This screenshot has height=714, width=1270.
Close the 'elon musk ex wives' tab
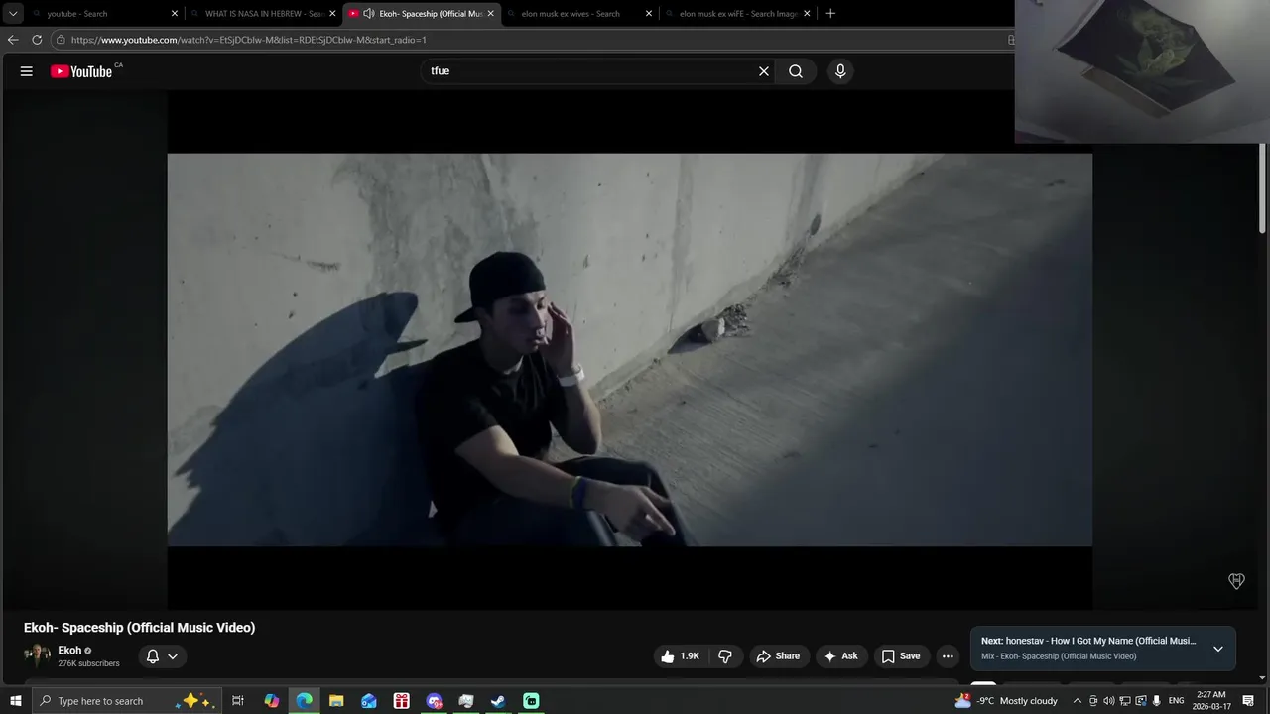[x=649, y=14]
